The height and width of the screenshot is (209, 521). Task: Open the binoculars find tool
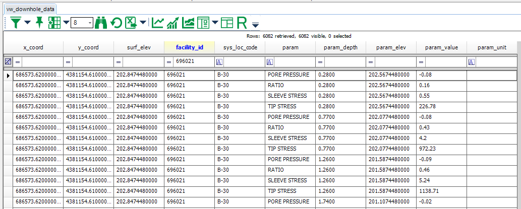[x=101, y=22]
